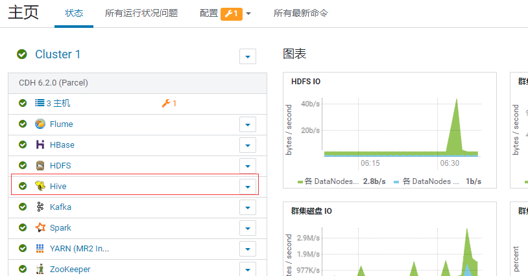Switch to the 状态 tab

coord(74,14)
